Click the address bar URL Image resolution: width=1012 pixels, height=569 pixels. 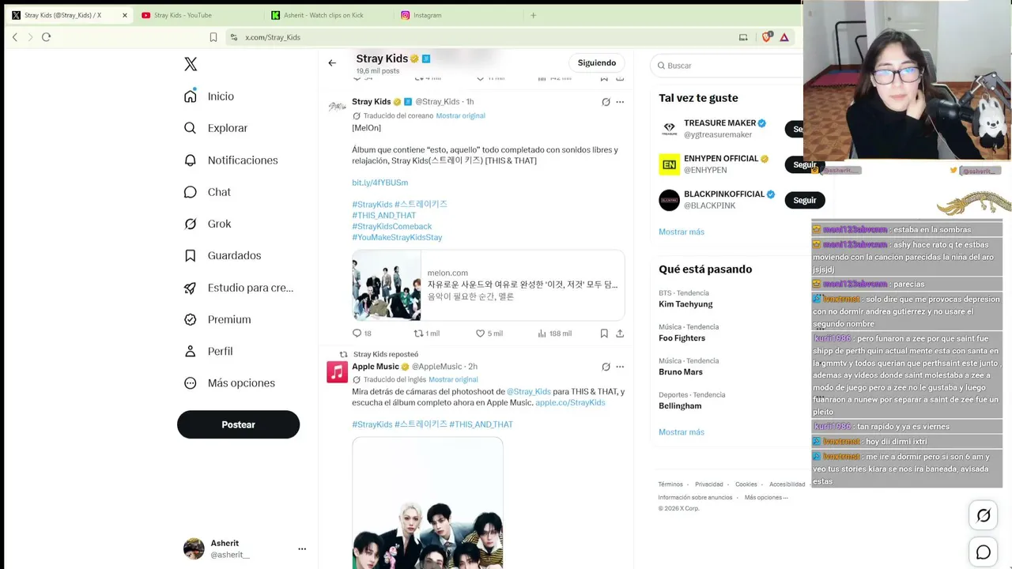(x=273, y=37)
